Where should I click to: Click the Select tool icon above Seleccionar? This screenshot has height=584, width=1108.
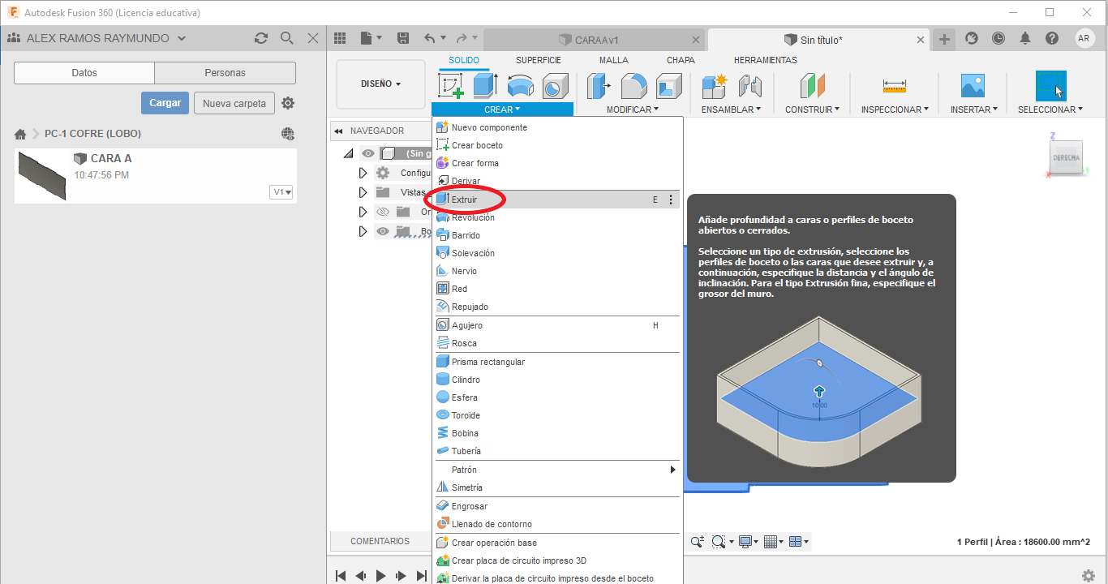pos(1051,86)
